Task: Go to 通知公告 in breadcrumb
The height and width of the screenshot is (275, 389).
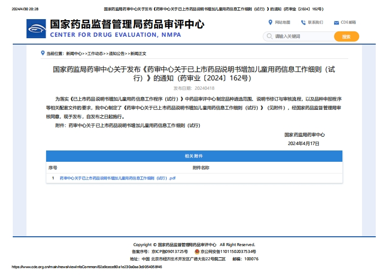Action: [117, 53]
